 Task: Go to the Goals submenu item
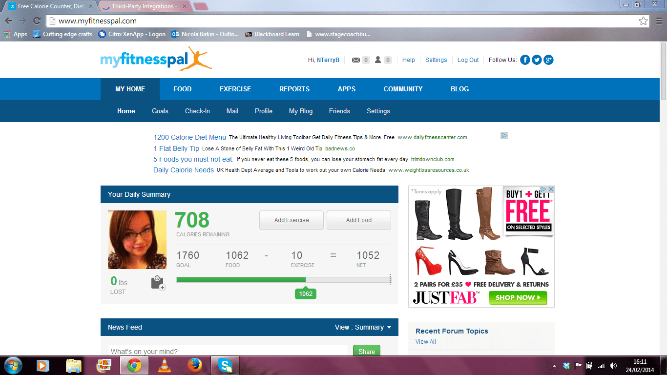point(160,111)
